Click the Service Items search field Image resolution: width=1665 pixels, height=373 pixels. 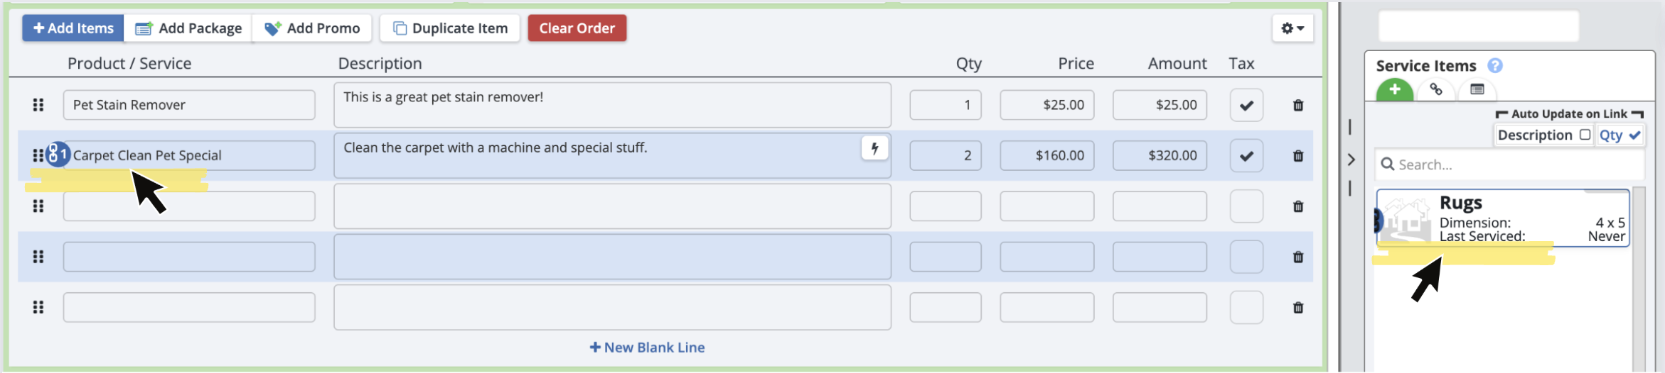pos(1514,165)
